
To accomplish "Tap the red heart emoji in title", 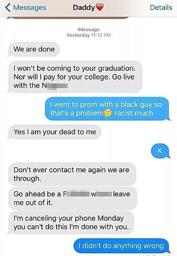I will coord(99,8).
